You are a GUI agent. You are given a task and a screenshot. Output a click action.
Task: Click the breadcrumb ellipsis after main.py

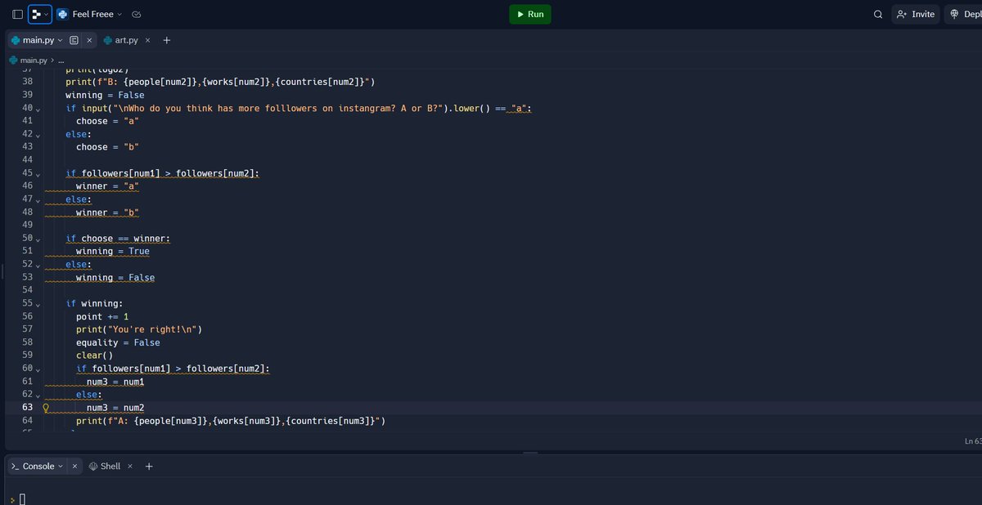click(61, 60)
